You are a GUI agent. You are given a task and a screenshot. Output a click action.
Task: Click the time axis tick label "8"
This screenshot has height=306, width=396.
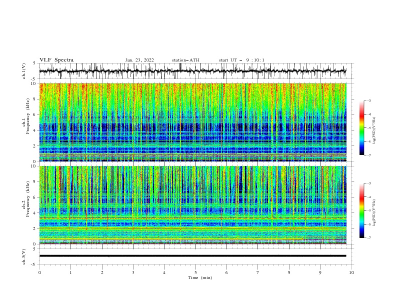click(x=289, y=272)
